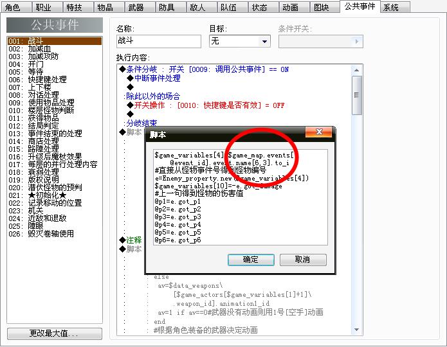Open the 武器 tab
The height and width of the screenshot is (347, 447).
(x=140, y=7)
